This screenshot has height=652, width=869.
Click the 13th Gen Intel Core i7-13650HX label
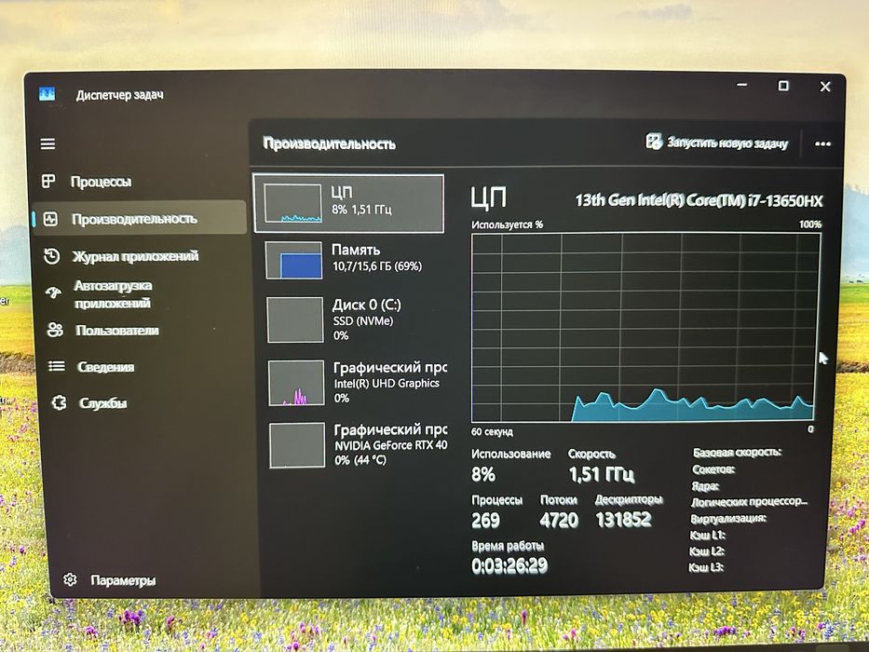pyautogui.click(x=699, y=200)
